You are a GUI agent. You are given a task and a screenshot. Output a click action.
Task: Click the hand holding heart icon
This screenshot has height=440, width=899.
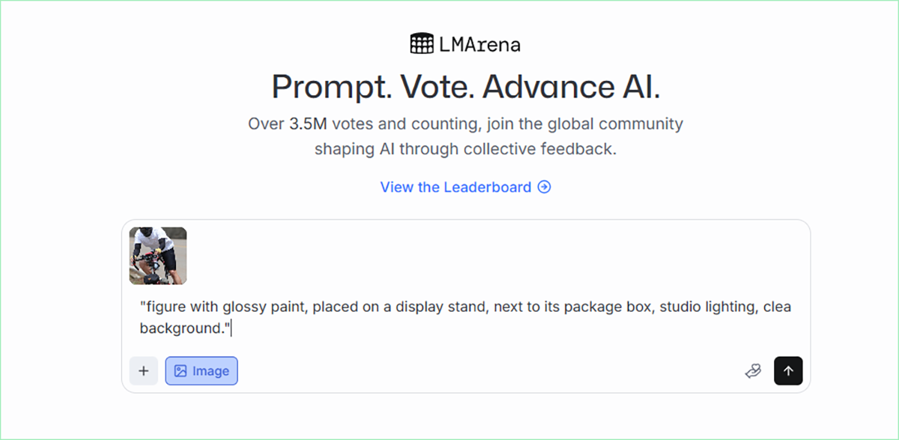[x=753, y=371]
